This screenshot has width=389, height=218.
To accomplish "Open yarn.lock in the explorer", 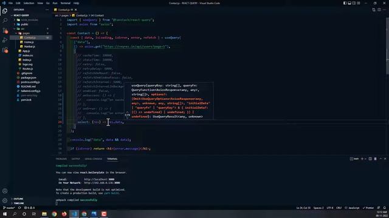I will [26, 100].
